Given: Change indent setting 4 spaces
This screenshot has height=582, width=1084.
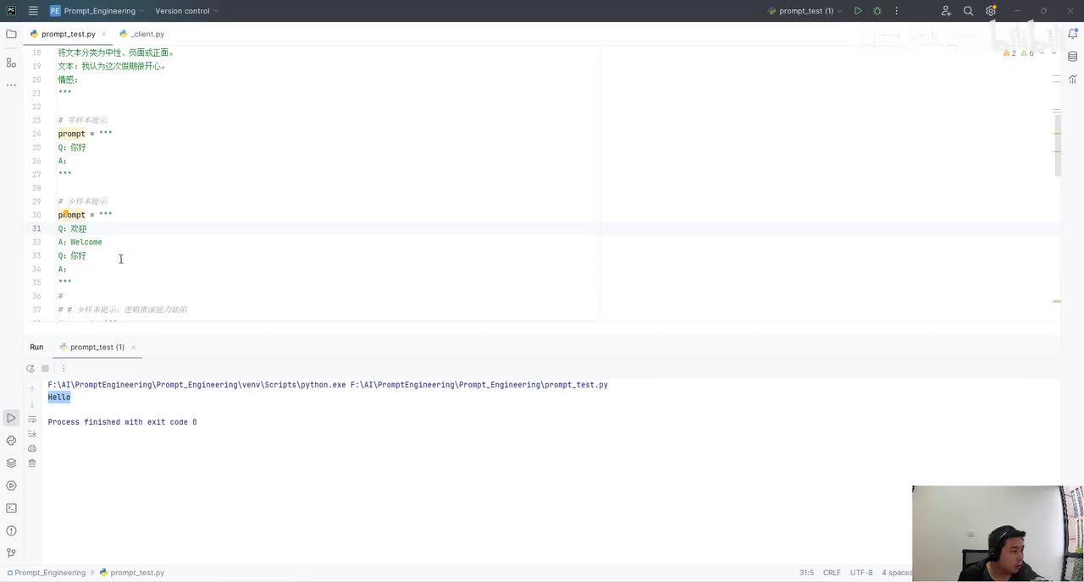Looking at the screenshot, I should [896, 573].
